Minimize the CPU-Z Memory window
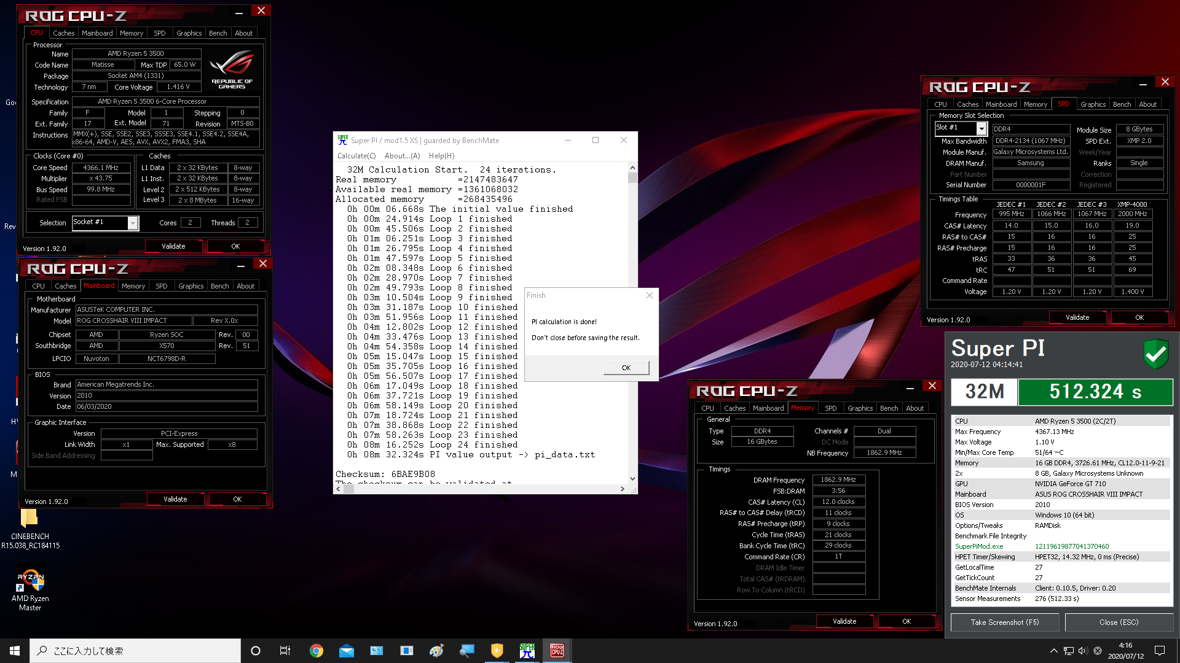1180x663 pixels. pos(910,387)
